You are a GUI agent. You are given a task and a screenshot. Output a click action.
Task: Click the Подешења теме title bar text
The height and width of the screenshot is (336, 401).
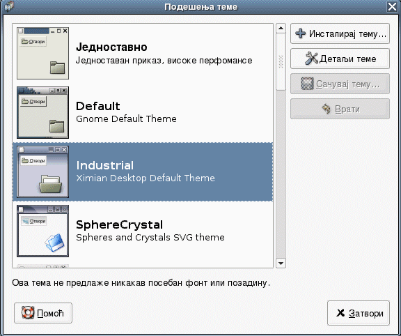tap(201, 7)
